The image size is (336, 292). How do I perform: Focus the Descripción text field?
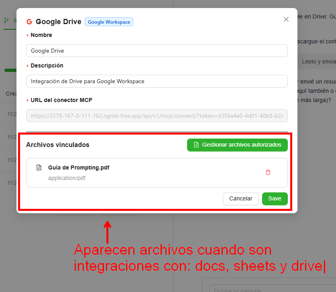[x=157, y=81]
